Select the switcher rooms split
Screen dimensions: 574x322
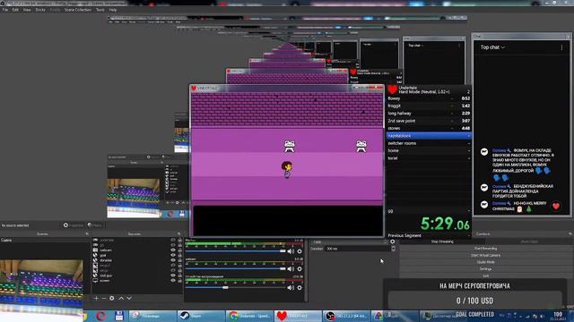tap(429, 143)
